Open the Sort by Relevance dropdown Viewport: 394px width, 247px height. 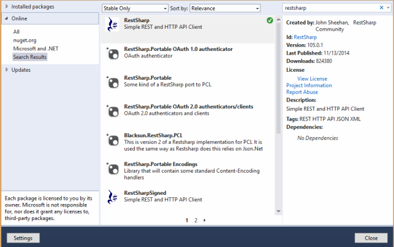coord(225,8)
